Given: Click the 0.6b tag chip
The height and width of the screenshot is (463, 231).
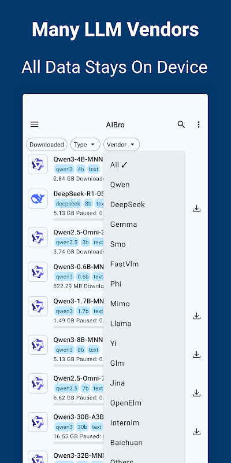Looking at the screenshot, I should coord(83,277).
